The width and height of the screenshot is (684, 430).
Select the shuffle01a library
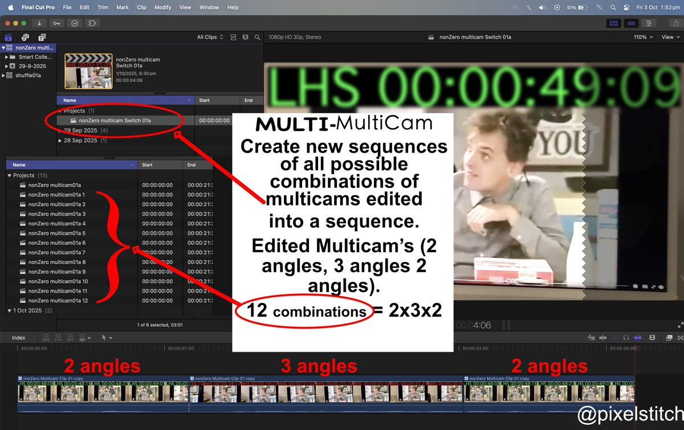click(28, 75)
